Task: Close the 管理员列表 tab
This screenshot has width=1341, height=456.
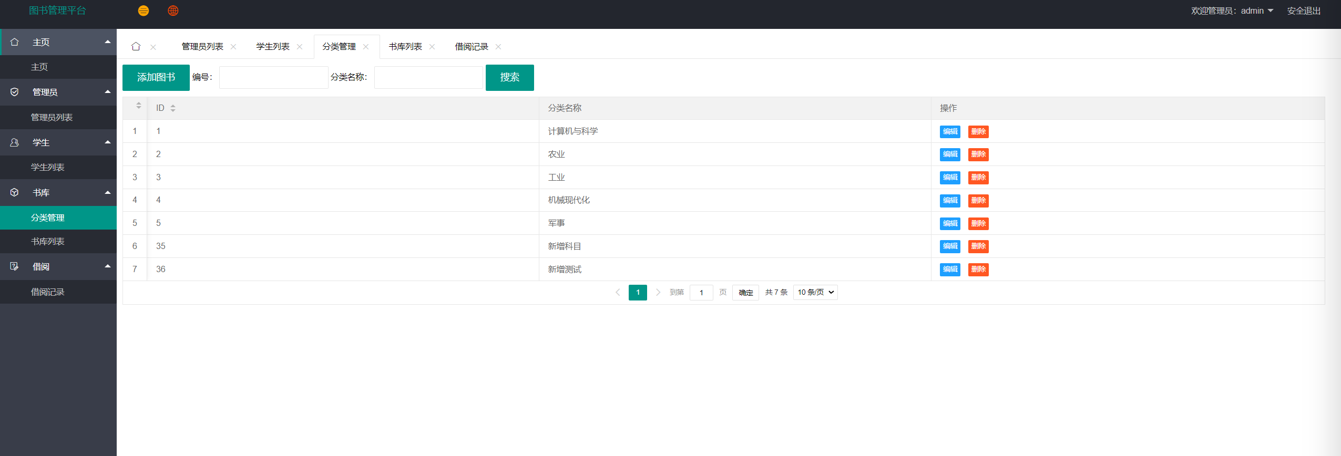Action: (x=233, y=47)
